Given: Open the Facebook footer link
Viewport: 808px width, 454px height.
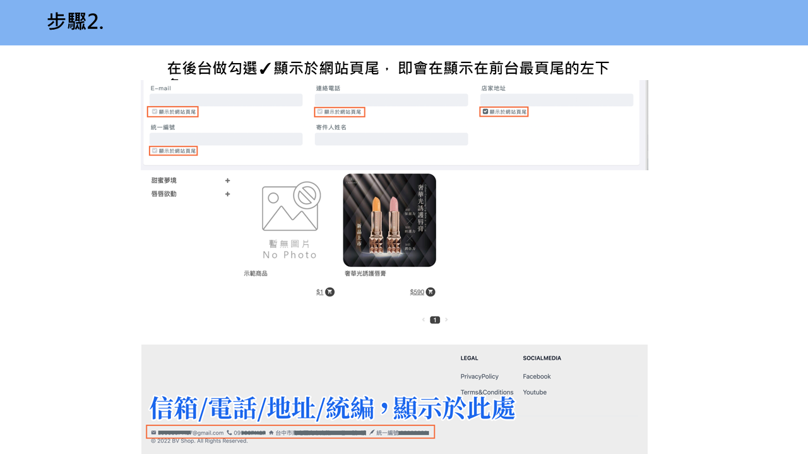Looking at the screenshot, I should [x=537, y=376].
